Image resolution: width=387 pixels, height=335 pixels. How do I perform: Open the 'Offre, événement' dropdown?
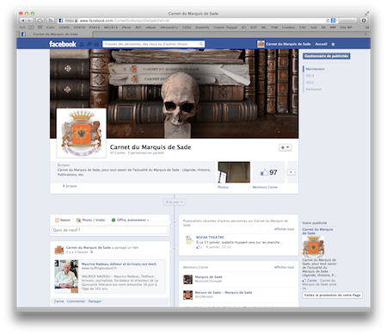130,220
